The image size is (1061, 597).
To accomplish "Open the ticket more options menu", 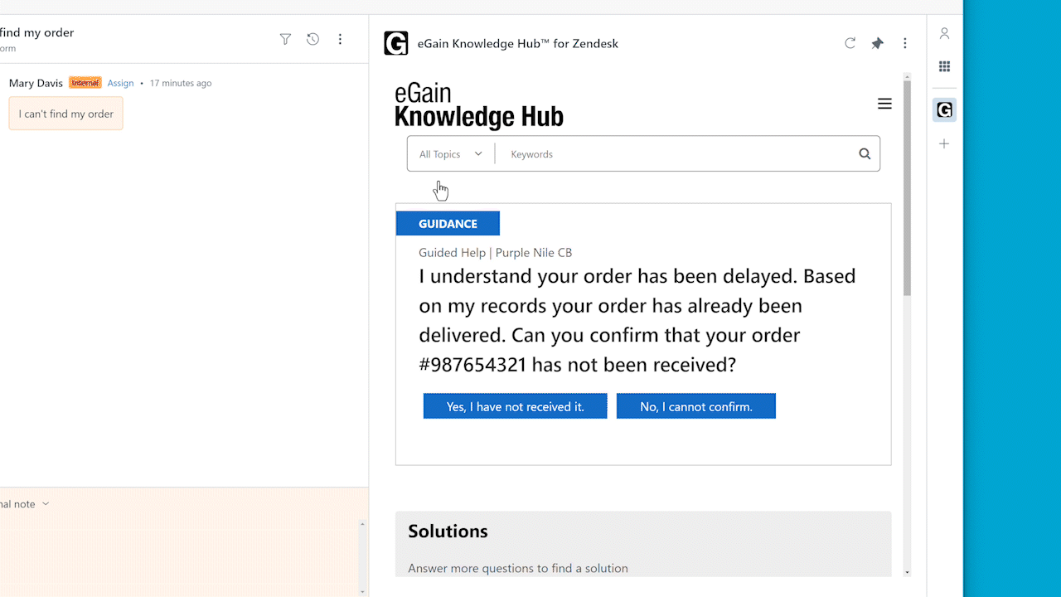I will coord(340,39).
